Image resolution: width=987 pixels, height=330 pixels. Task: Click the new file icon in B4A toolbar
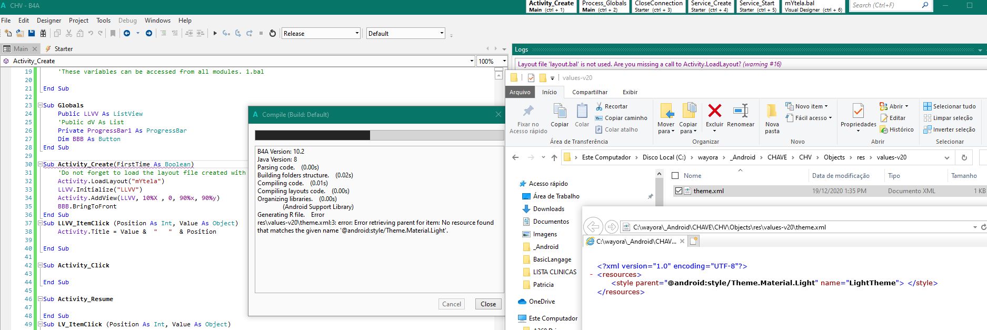(x=8, y=33)
